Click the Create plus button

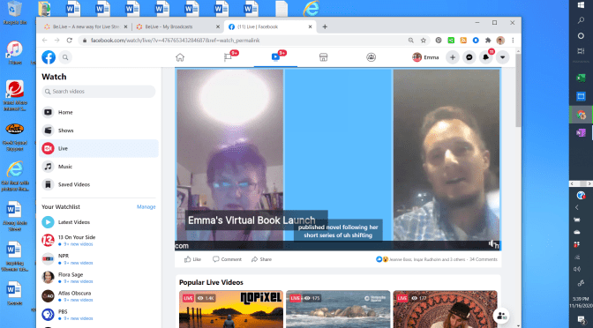(x=453, y=57)
